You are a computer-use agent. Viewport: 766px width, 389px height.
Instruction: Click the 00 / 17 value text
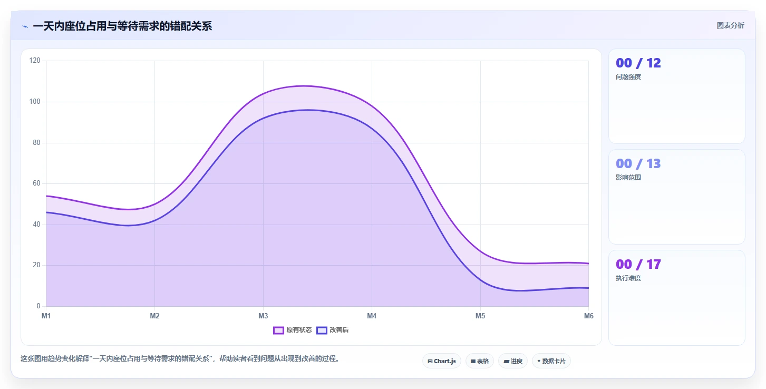click(638, 264)
